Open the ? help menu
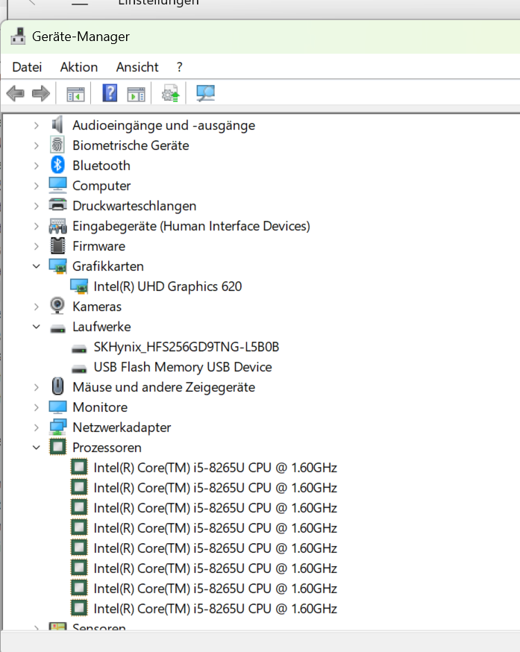520x652 pixels. (179, 67)
